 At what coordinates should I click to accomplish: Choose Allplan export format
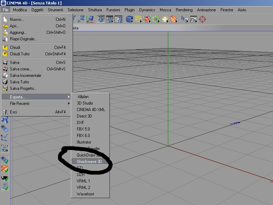(90, 97)
